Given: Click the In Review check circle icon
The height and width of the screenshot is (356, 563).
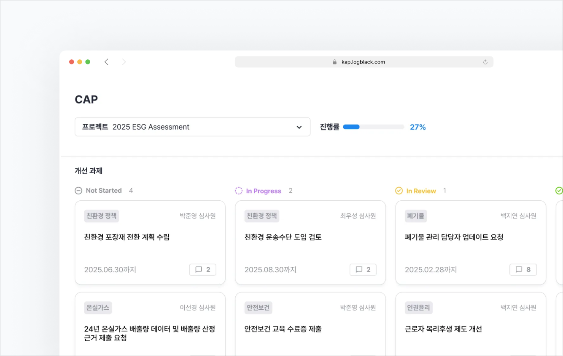Looking at the screenshot, I should 399,191.
